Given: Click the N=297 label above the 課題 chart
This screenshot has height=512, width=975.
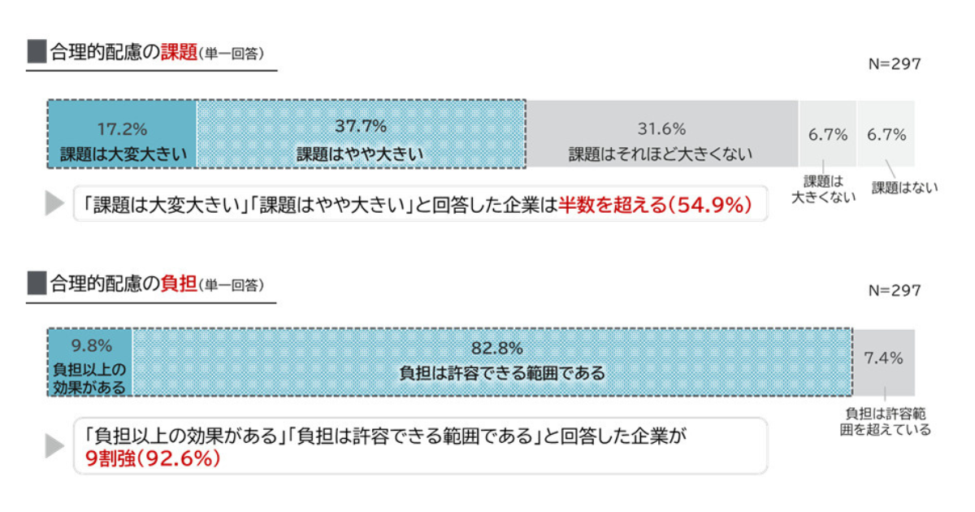Looking at the screenshot, I should [895, 64].
